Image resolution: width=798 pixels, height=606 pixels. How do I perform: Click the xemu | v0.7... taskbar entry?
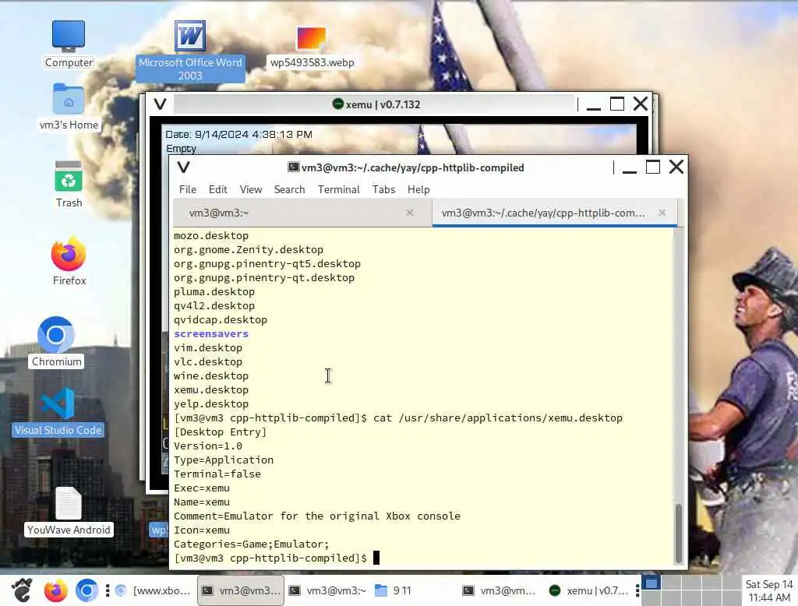[588, 590]
